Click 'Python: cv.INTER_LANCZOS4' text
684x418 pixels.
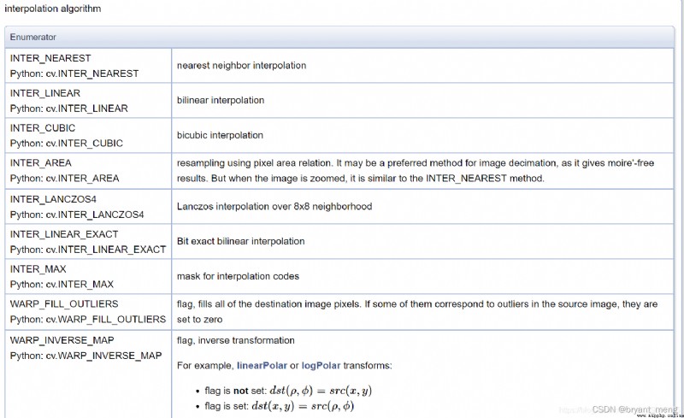pyautogui.click(x=77, y=215)
